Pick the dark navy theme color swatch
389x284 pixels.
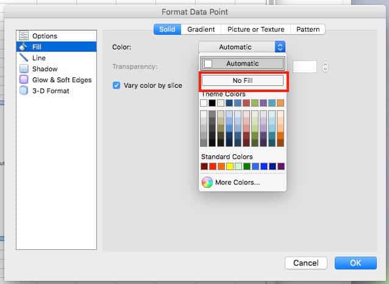[x=229, y=103]
